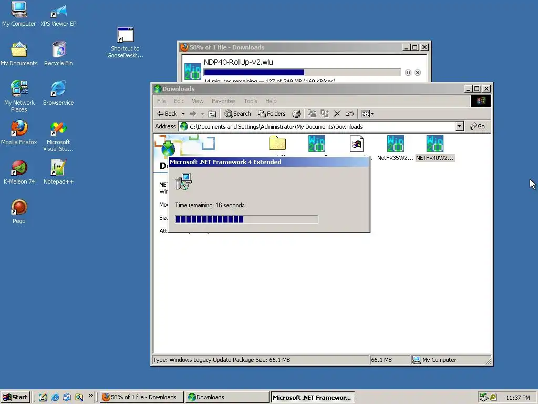Open XPS Viewer EP shortcut
Screen dimensions: 538x404
pos(58,14)
